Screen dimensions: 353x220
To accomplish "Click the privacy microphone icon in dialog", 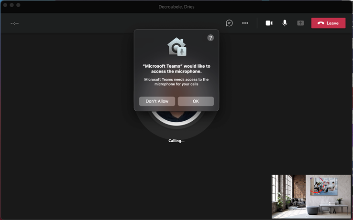I will [176, 47].
